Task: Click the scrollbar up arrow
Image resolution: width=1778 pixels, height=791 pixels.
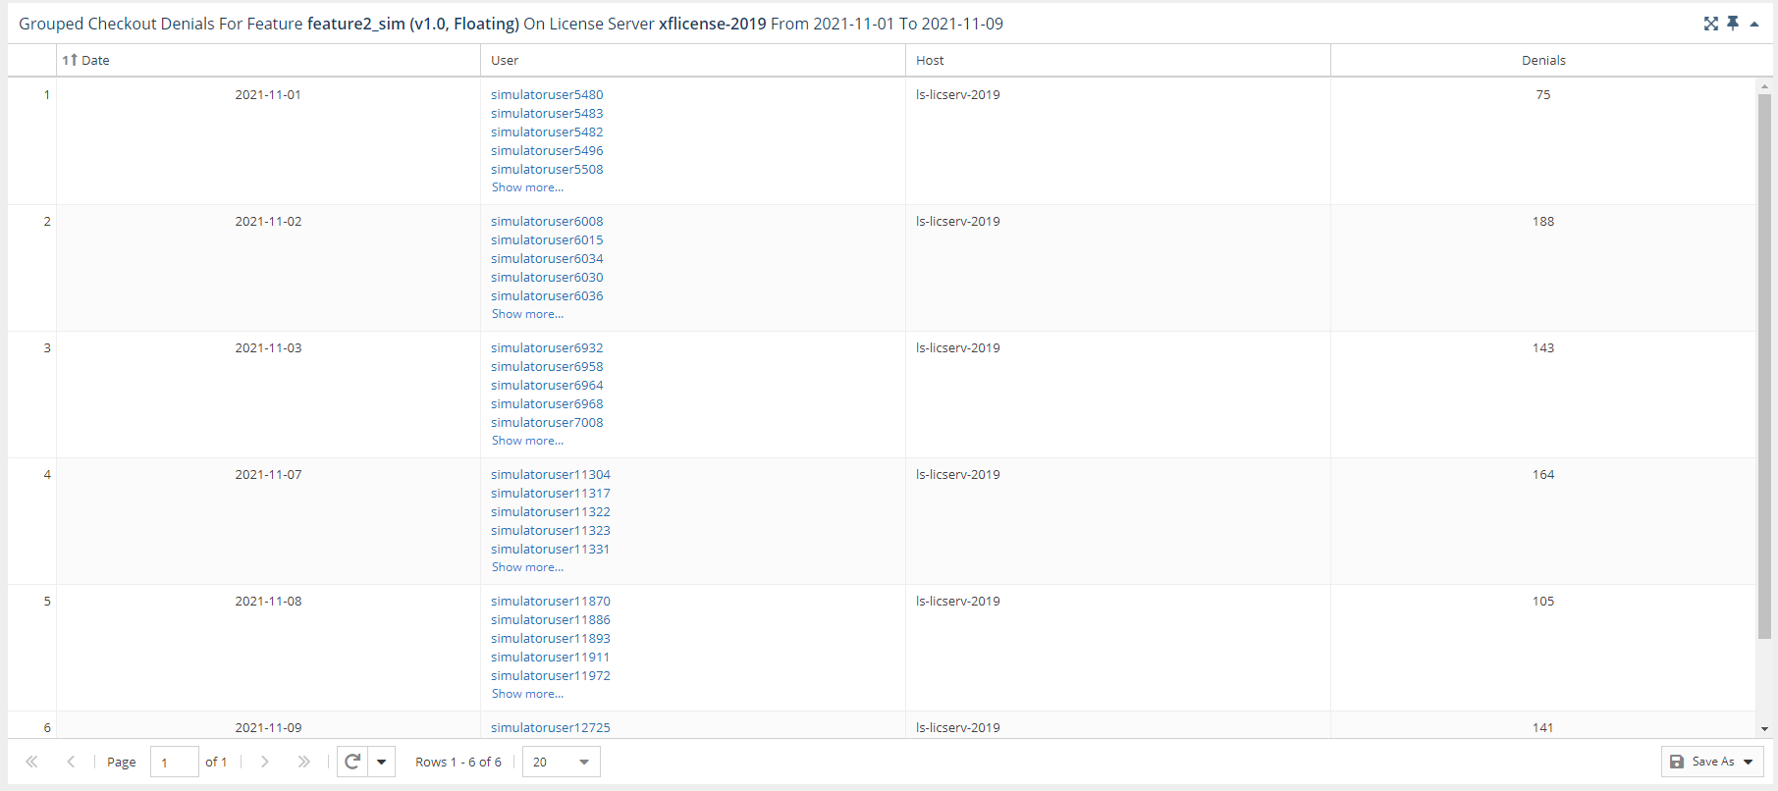Action: (x=1764, y=86)
